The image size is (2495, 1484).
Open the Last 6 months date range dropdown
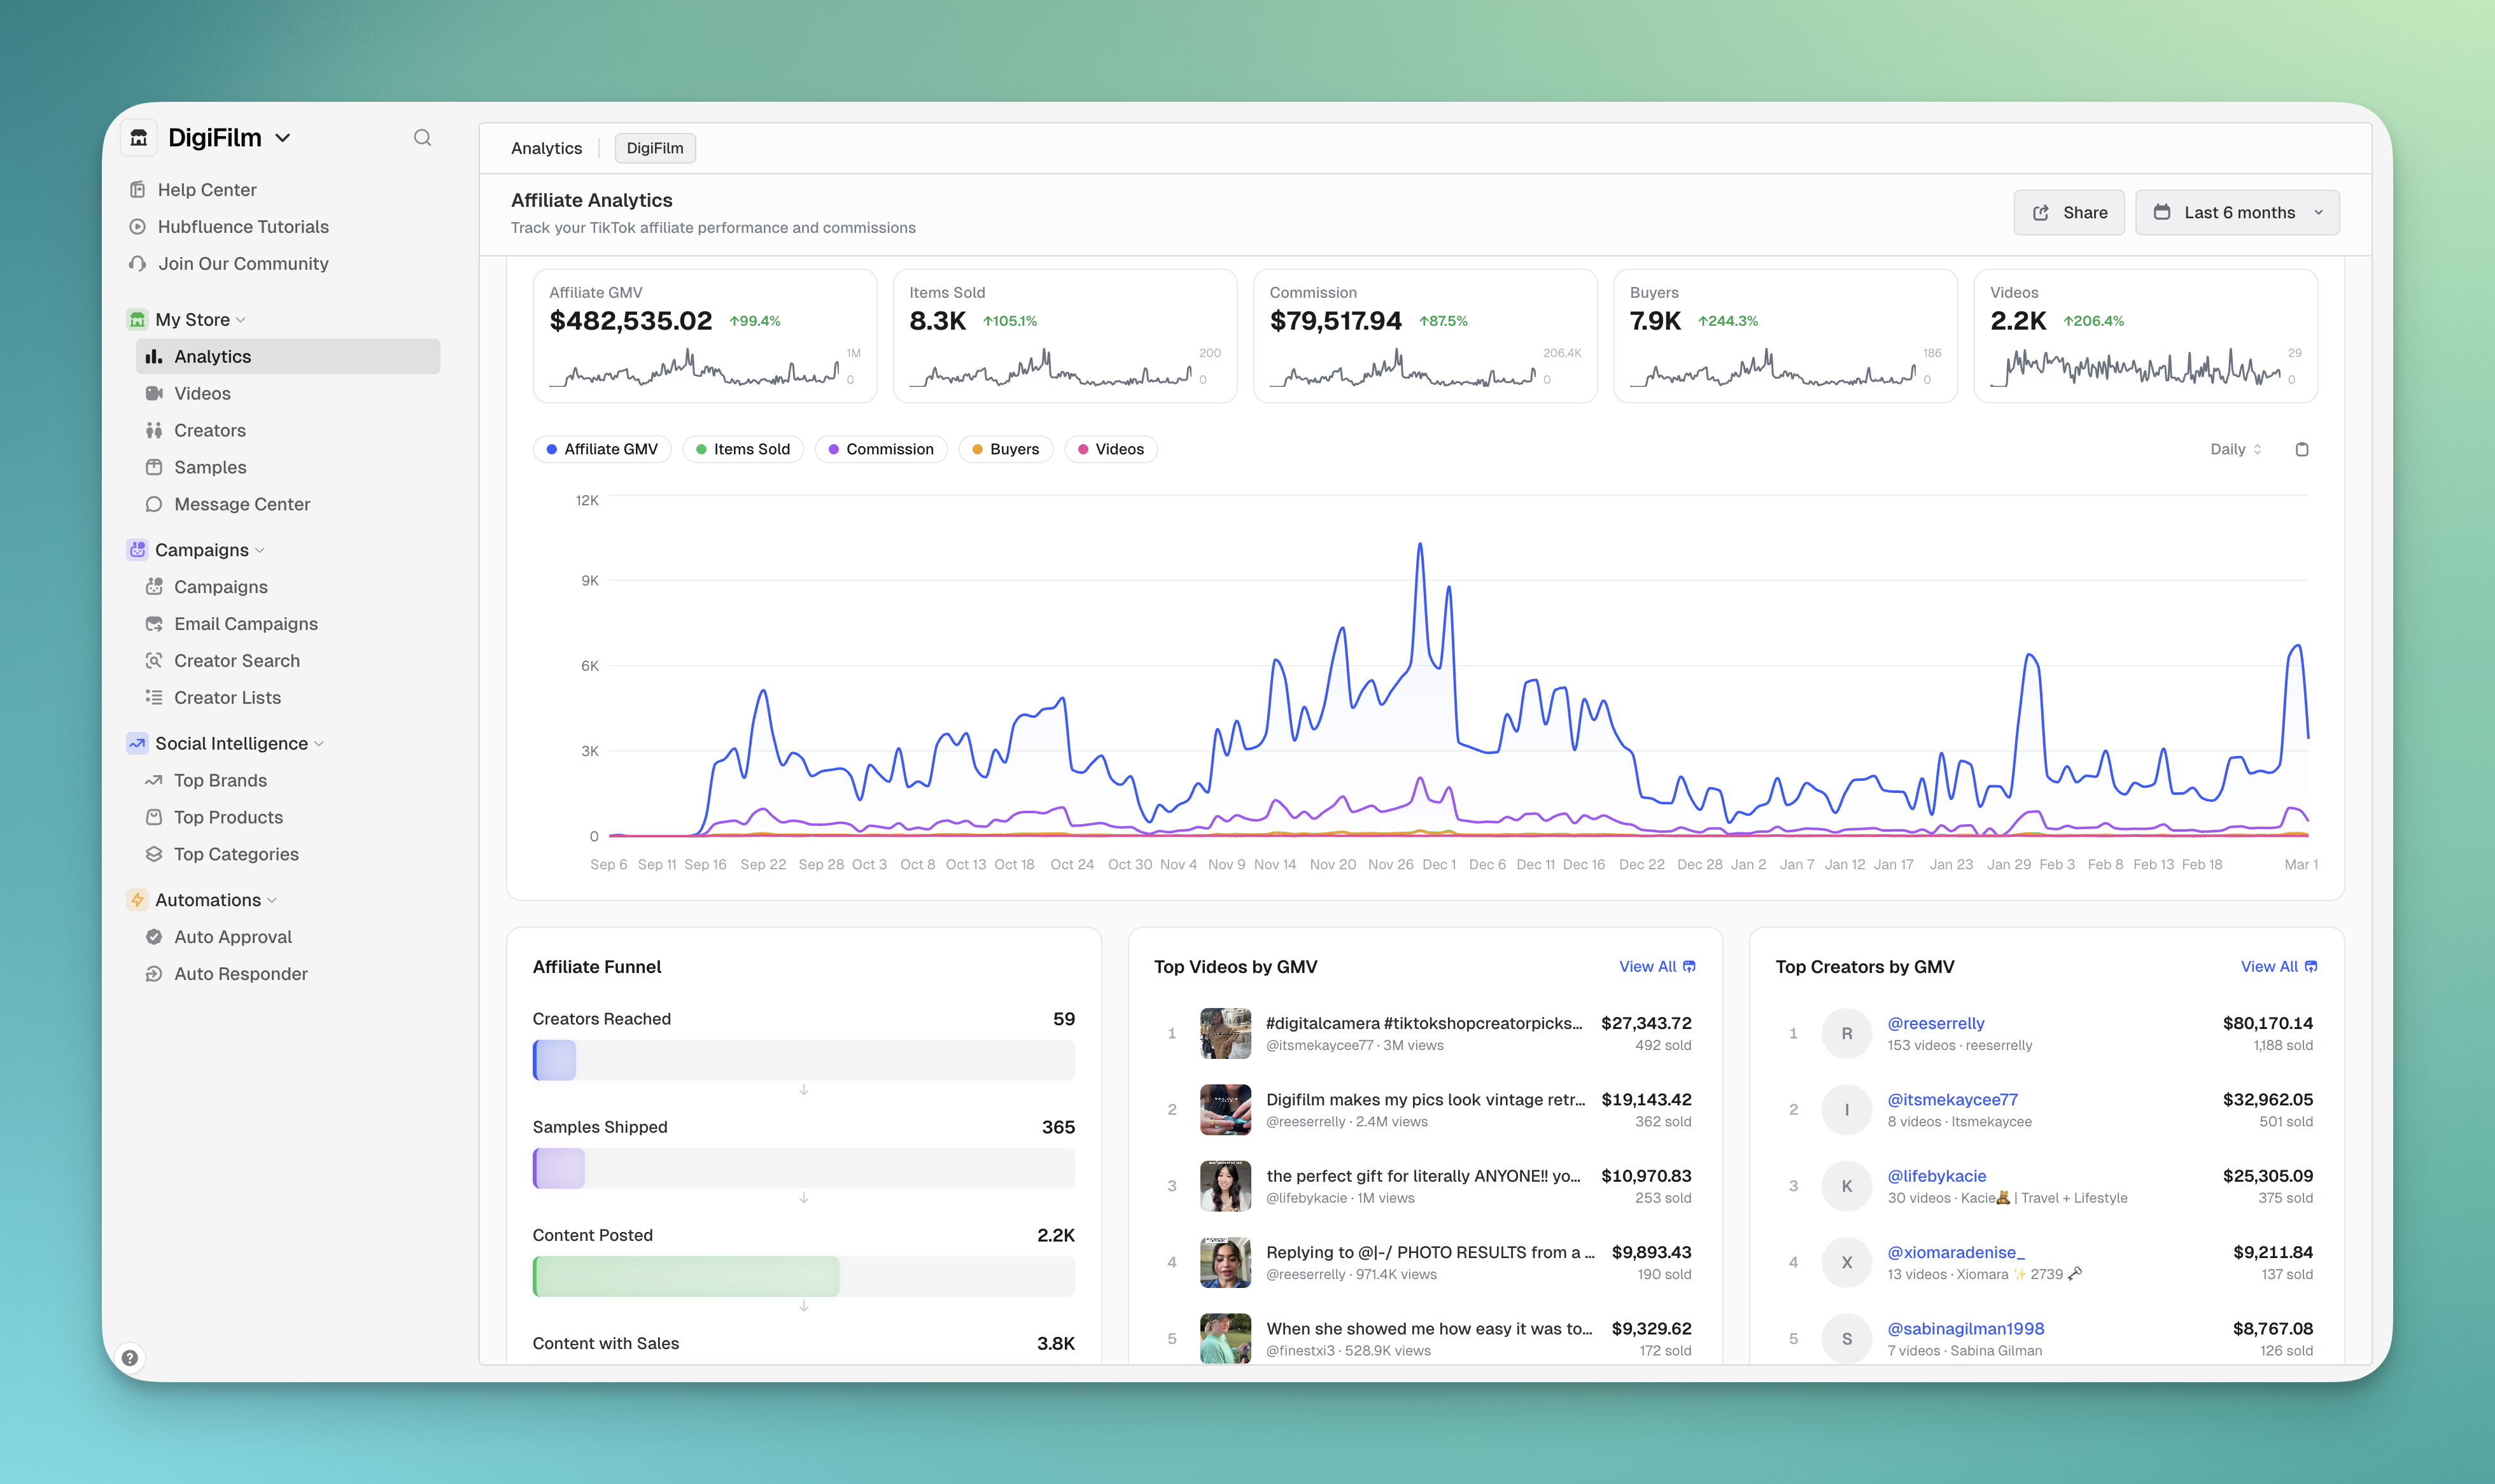(2237, 212)
